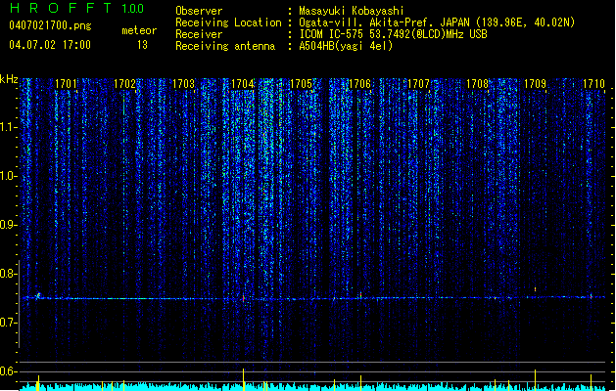
Task: Click the meteor count value 13
Action: [142, 45]
